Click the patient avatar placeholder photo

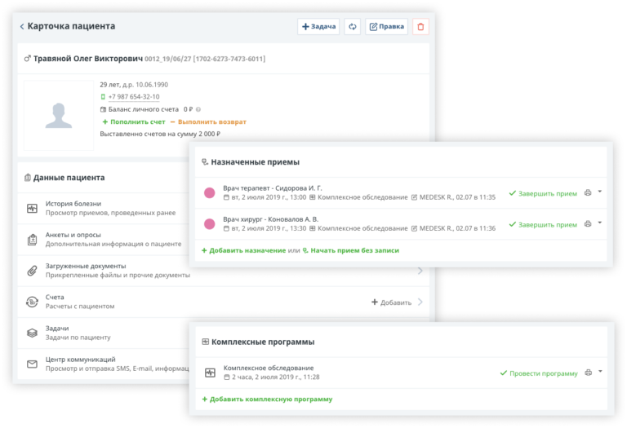click(x=58, y=115)
